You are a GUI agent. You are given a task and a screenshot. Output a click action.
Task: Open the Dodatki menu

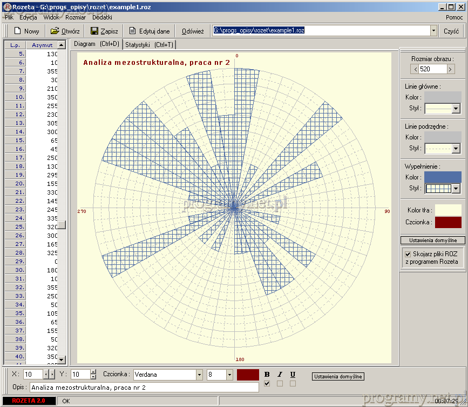point(102,17)
